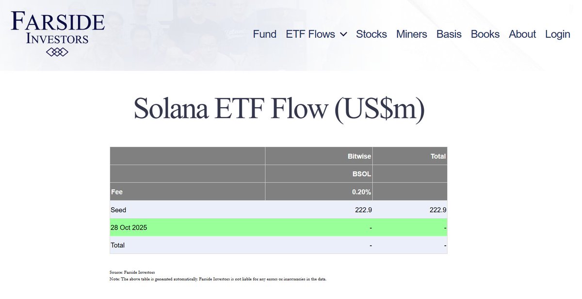Click the Seed row label

(x=118, y=210)
